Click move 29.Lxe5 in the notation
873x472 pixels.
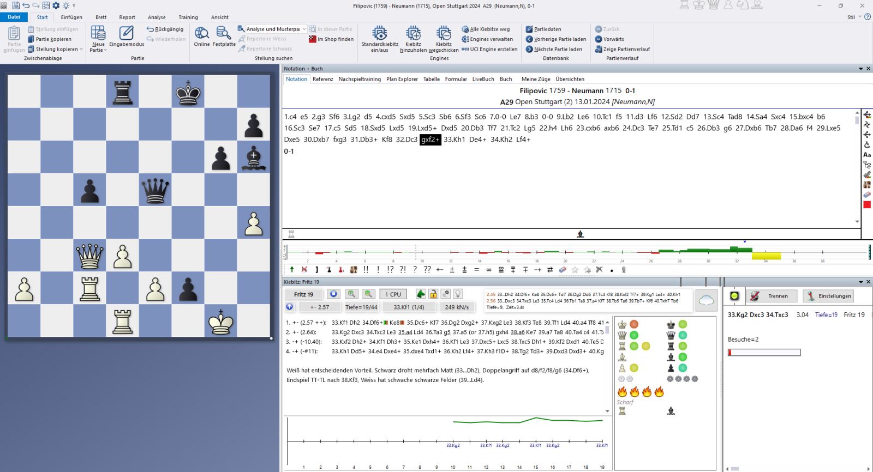click(828, 128)
